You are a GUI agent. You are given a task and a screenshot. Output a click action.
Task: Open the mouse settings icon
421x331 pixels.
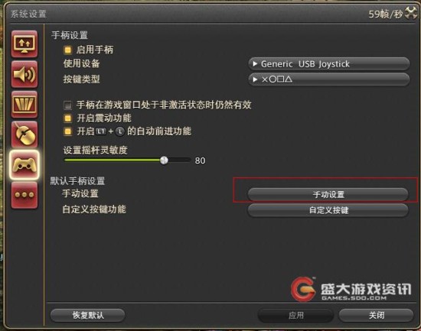(x=24, y=134)
